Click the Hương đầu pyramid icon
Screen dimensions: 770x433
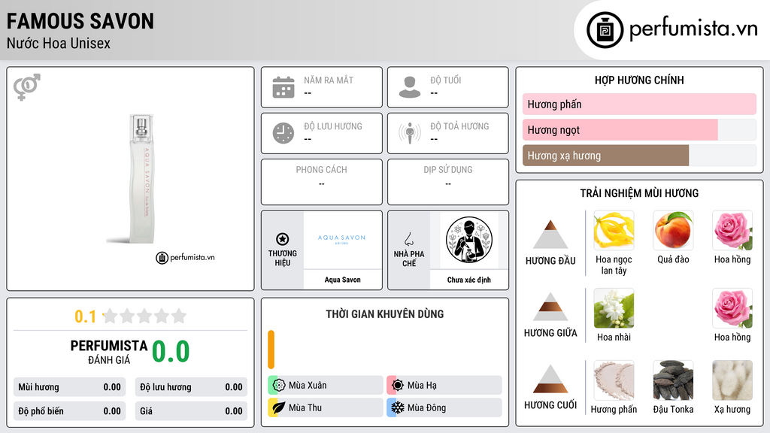click(550, 235)
